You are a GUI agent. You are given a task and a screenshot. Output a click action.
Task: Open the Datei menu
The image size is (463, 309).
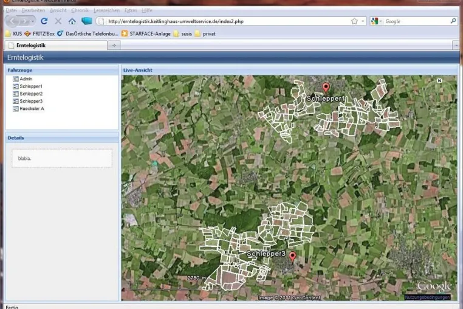point(11,10)
